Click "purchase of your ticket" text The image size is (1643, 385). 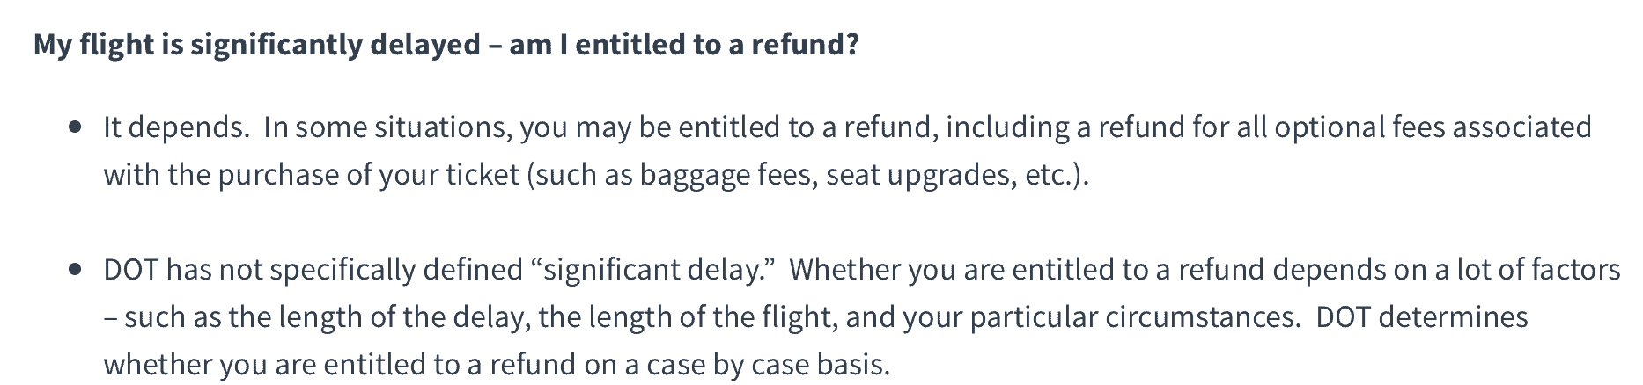tap(369, 175)
